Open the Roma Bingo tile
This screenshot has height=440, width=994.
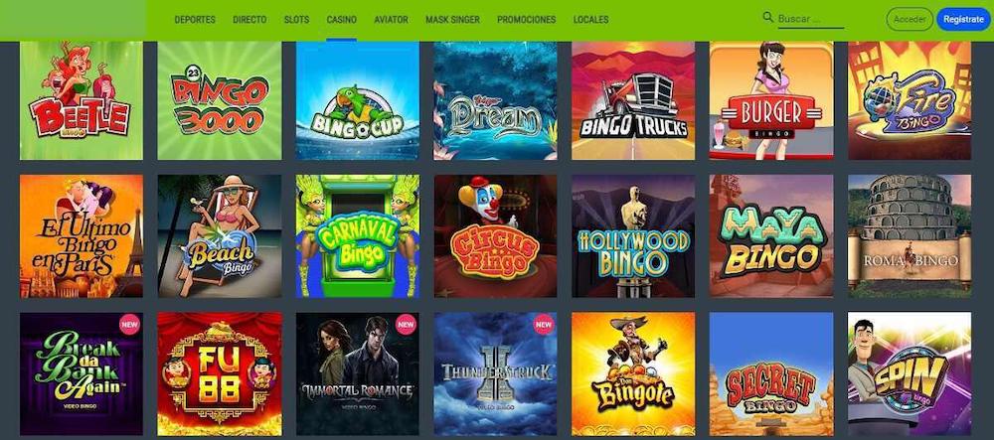(910, 236)
